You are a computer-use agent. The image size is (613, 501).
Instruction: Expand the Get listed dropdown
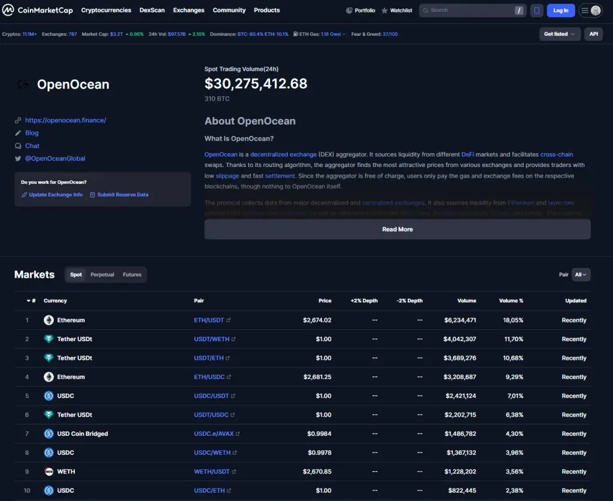click(560, 34)
